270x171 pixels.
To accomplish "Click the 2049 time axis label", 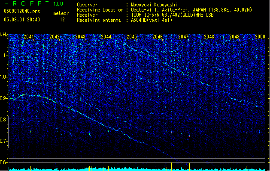I will tap(234, 37).
